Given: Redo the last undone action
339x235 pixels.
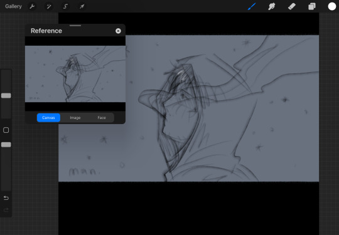Looking at the screenshot, I should (6, 210).
